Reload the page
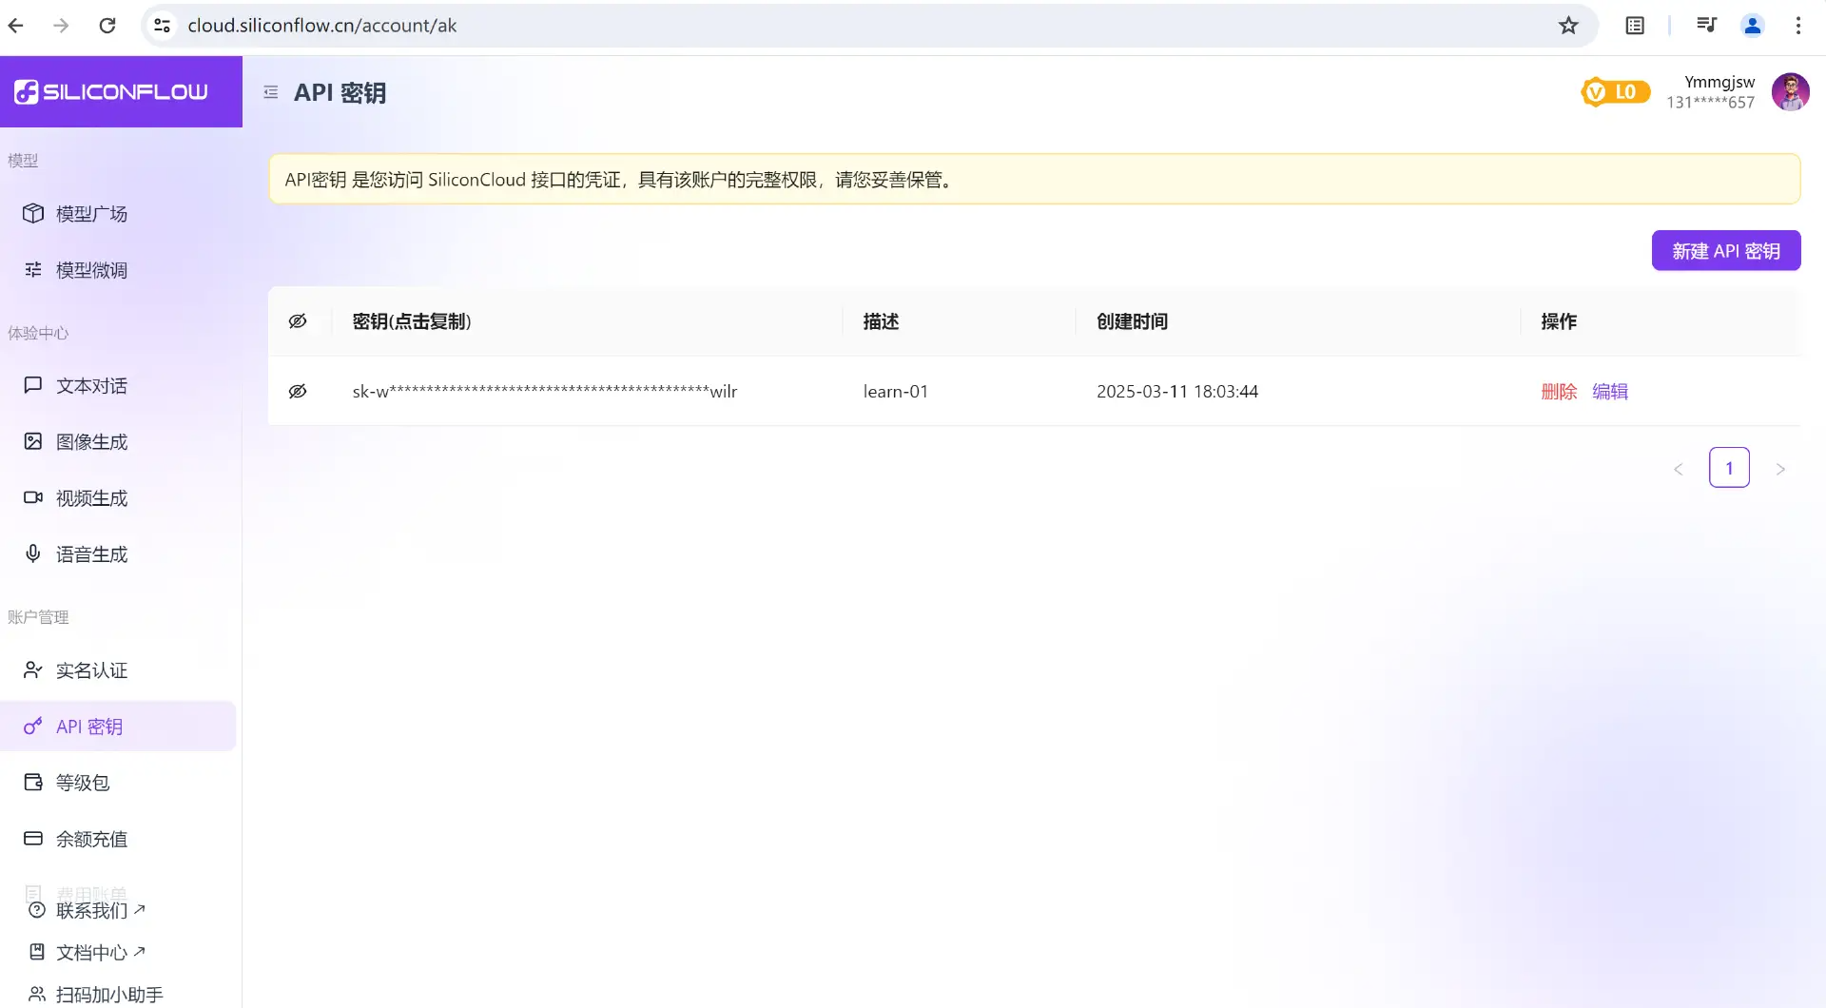 [107, 26]
